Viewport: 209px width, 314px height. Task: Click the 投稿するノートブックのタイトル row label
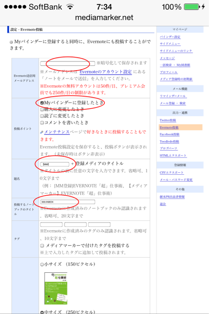pyautogui.click(x=24, y=209)
